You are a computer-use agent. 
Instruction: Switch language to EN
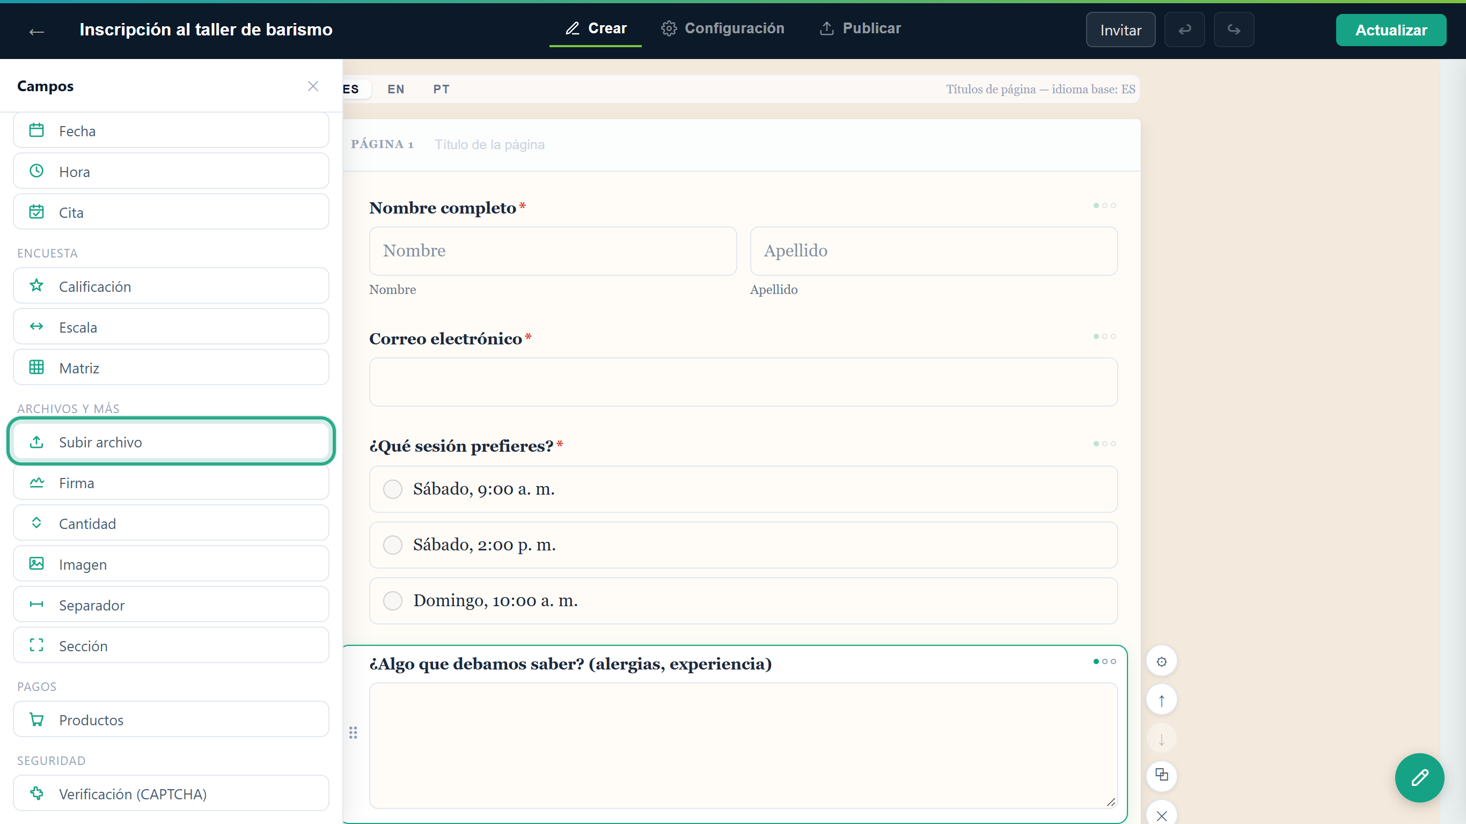(396, 90)
